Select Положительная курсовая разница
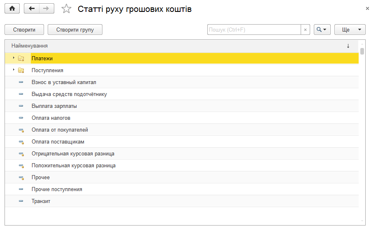Screen dimensions: 371x228 point(182,166)
